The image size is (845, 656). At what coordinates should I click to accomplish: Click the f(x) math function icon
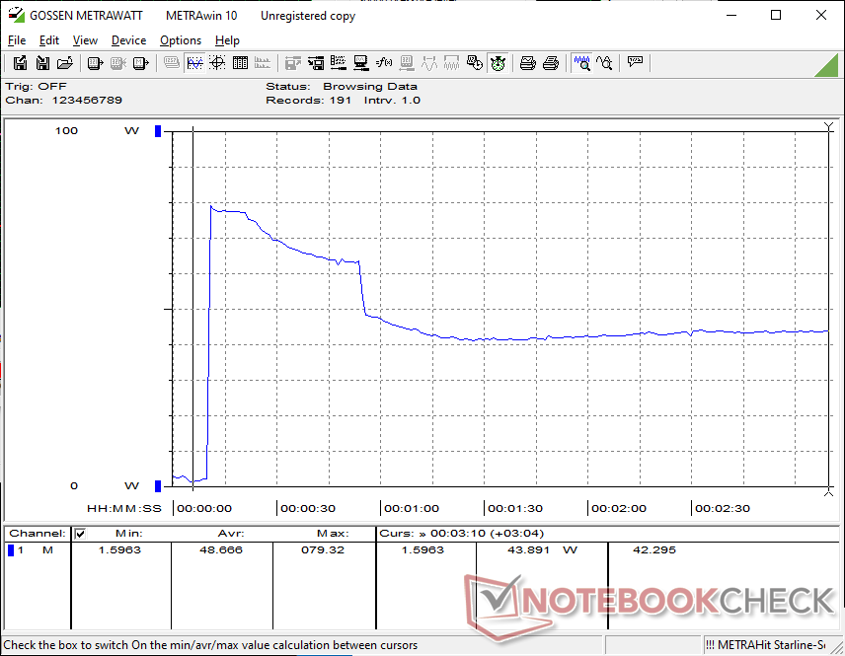click(384, 63)
